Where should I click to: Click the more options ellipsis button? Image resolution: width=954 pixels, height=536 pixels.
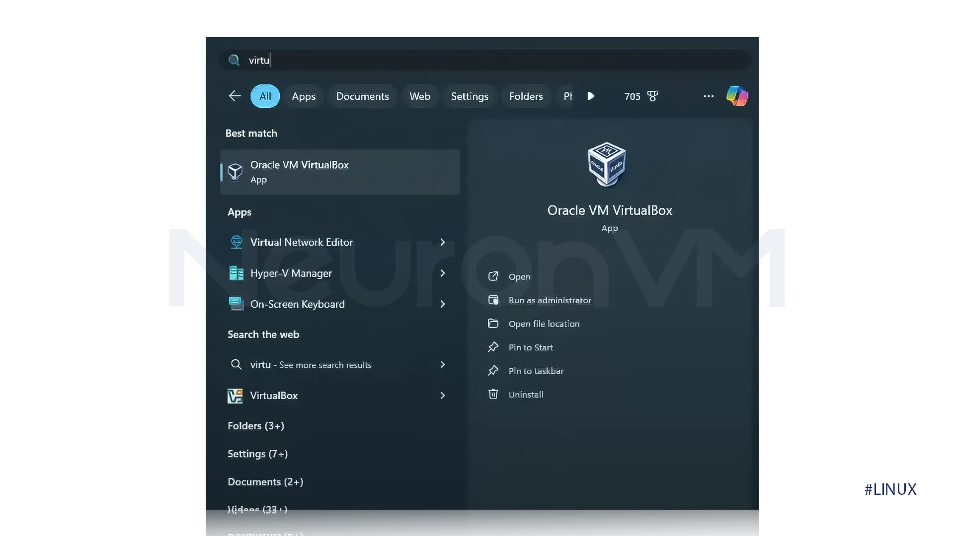click(708, 96)
